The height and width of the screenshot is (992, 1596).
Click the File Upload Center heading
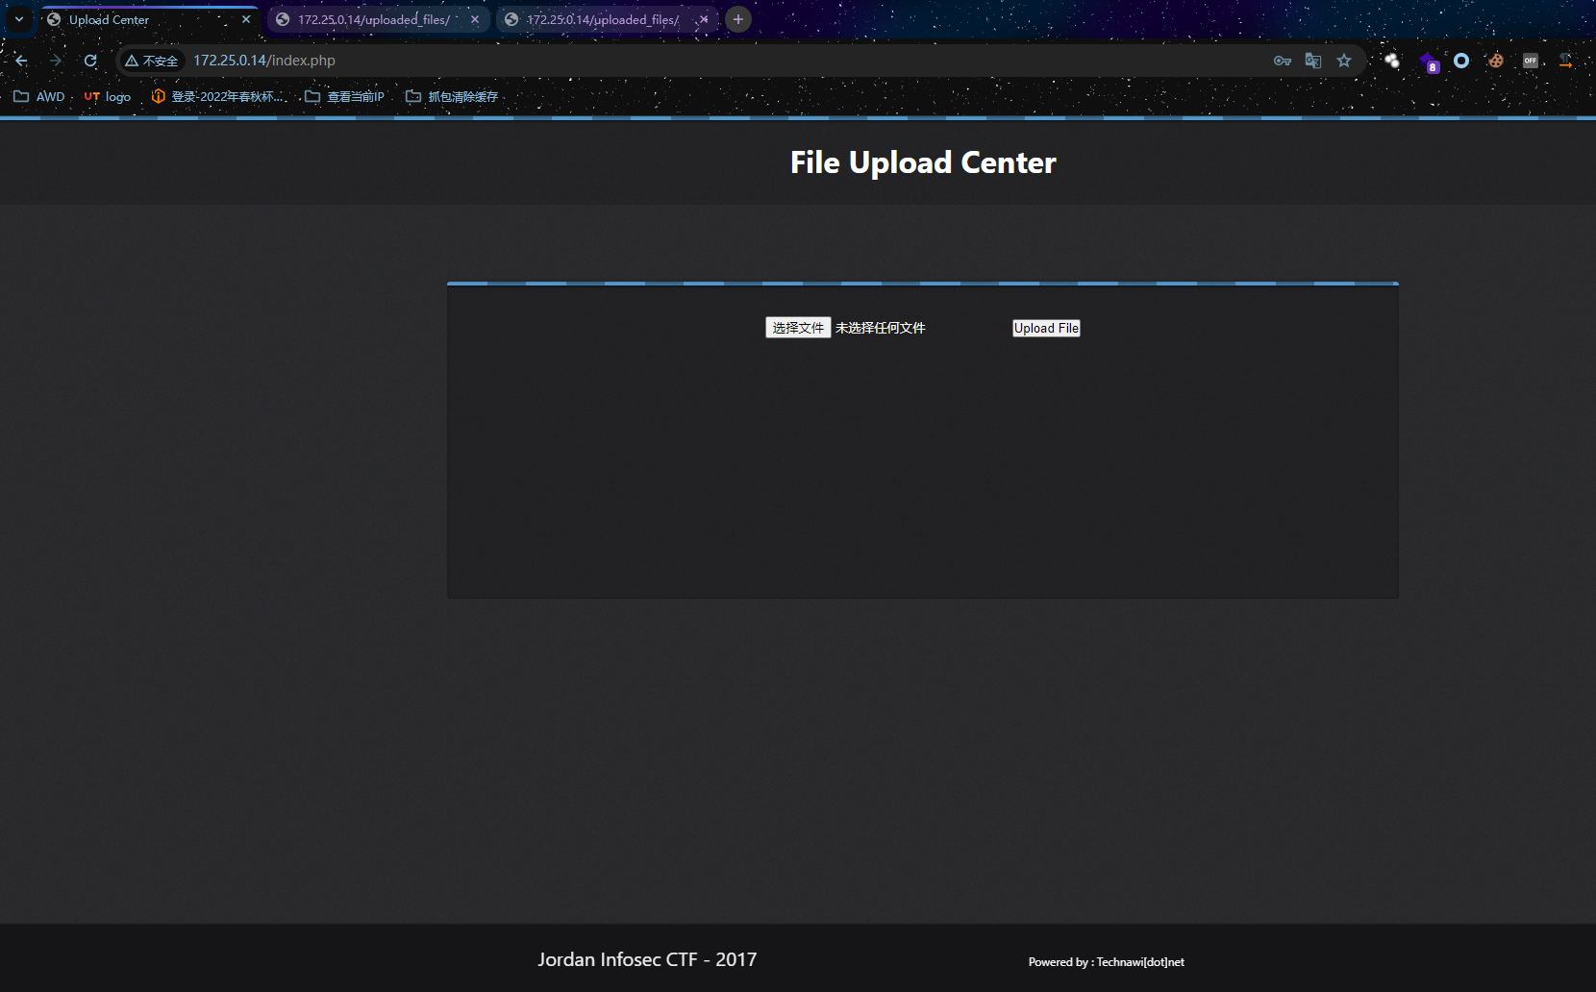[923, 162]
